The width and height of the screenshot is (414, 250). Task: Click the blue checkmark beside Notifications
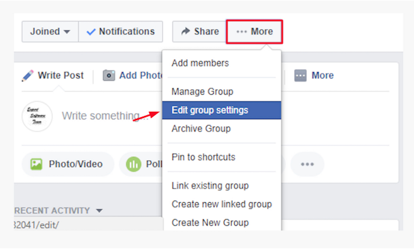click(90, 31)
